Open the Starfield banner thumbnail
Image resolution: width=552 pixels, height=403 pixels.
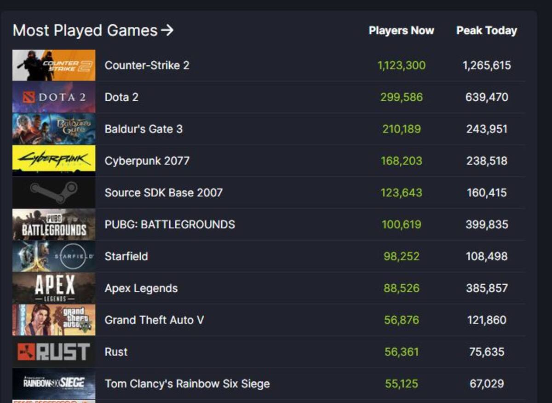click(x=54, y=256)
